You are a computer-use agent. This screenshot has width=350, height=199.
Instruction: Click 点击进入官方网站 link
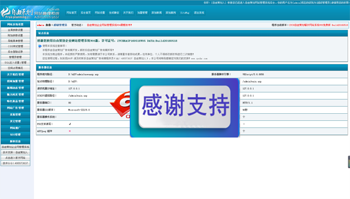tap(16, 158)
